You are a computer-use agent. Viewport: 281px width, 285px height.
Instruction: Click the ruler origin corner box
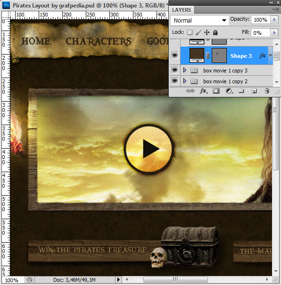coord(6,15)
